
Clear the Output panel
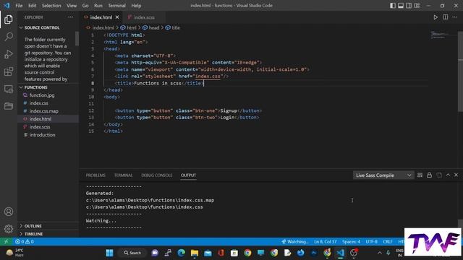coord(420,175)
